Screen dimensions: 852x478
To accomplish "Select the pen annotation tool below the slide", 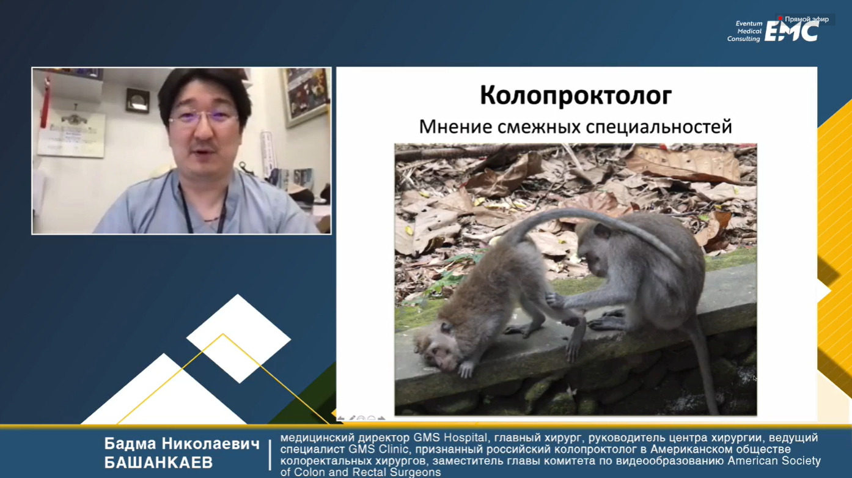I will point(351,419).
